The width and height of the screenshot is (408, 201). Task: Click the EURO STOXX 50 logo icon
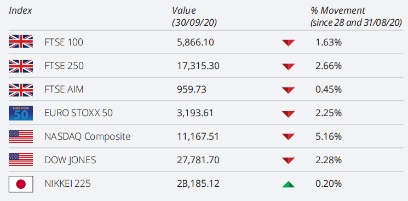coord(21,113)
